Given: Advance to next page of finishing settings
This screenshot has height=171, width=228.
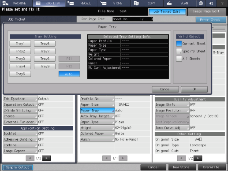Looking at the screenshot, I should point(46,158).
